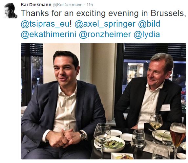Viewport: 188px width, 163px height.
Task: Click the @lydia mention
Action: pyautogui.click(x=147, y=35)
